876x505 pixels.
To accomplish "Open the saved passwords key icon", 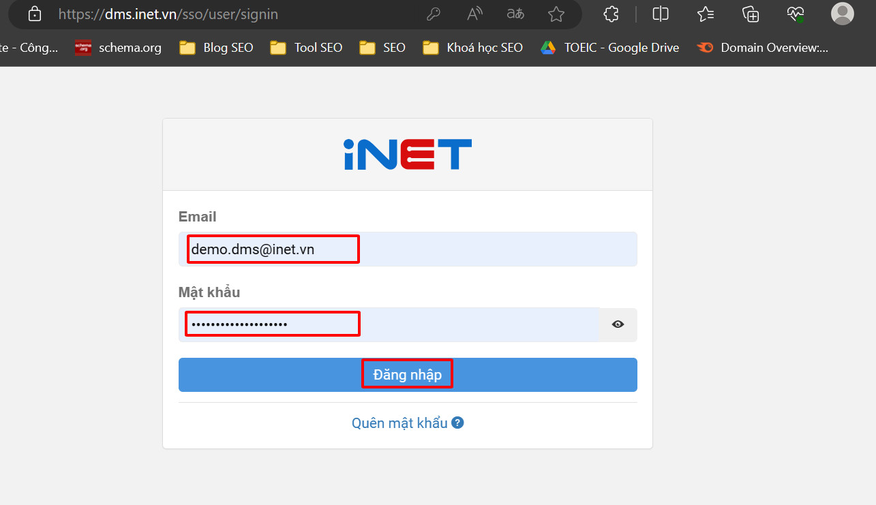I will 434,14.
